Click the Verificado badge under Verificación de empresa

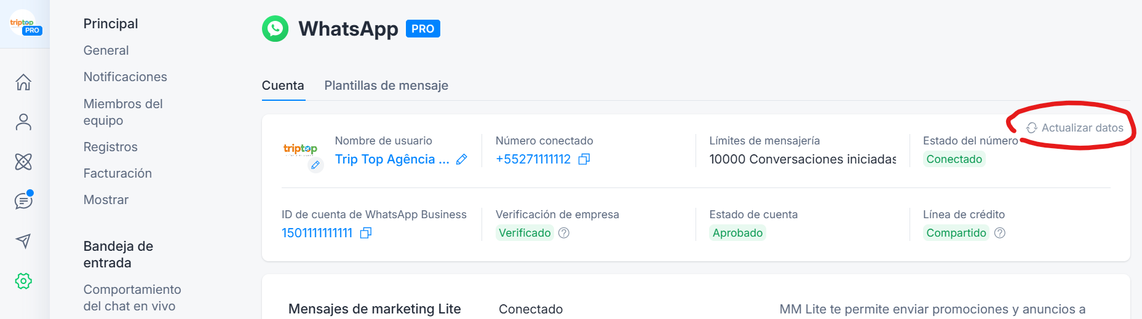(x=525, y=233)
